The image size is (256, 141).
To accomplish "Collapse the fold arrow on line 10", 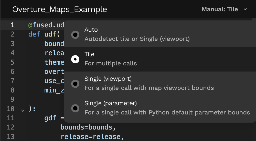I will coord(23,111).
